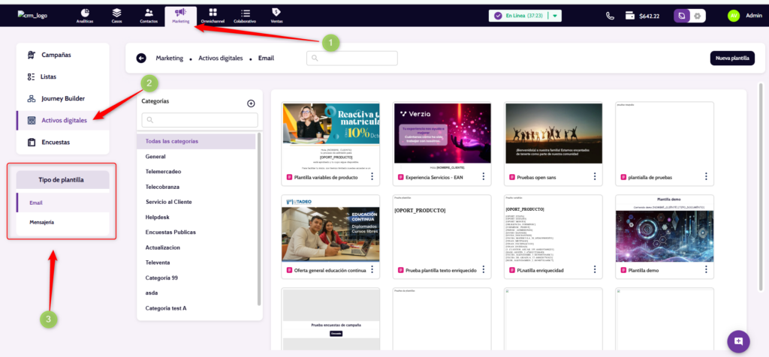Screen dimensions: 769x357
Task: Add a new category with plus icon
Action: pos(251,103)
